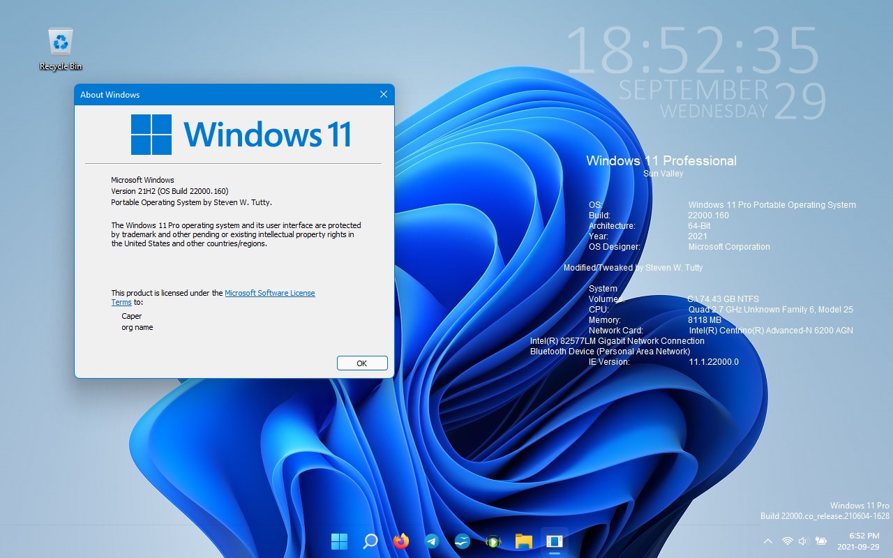The image size is (893, 558).
Task: Launch Firefox from the taskbar
Action: [x=401, y=541]
